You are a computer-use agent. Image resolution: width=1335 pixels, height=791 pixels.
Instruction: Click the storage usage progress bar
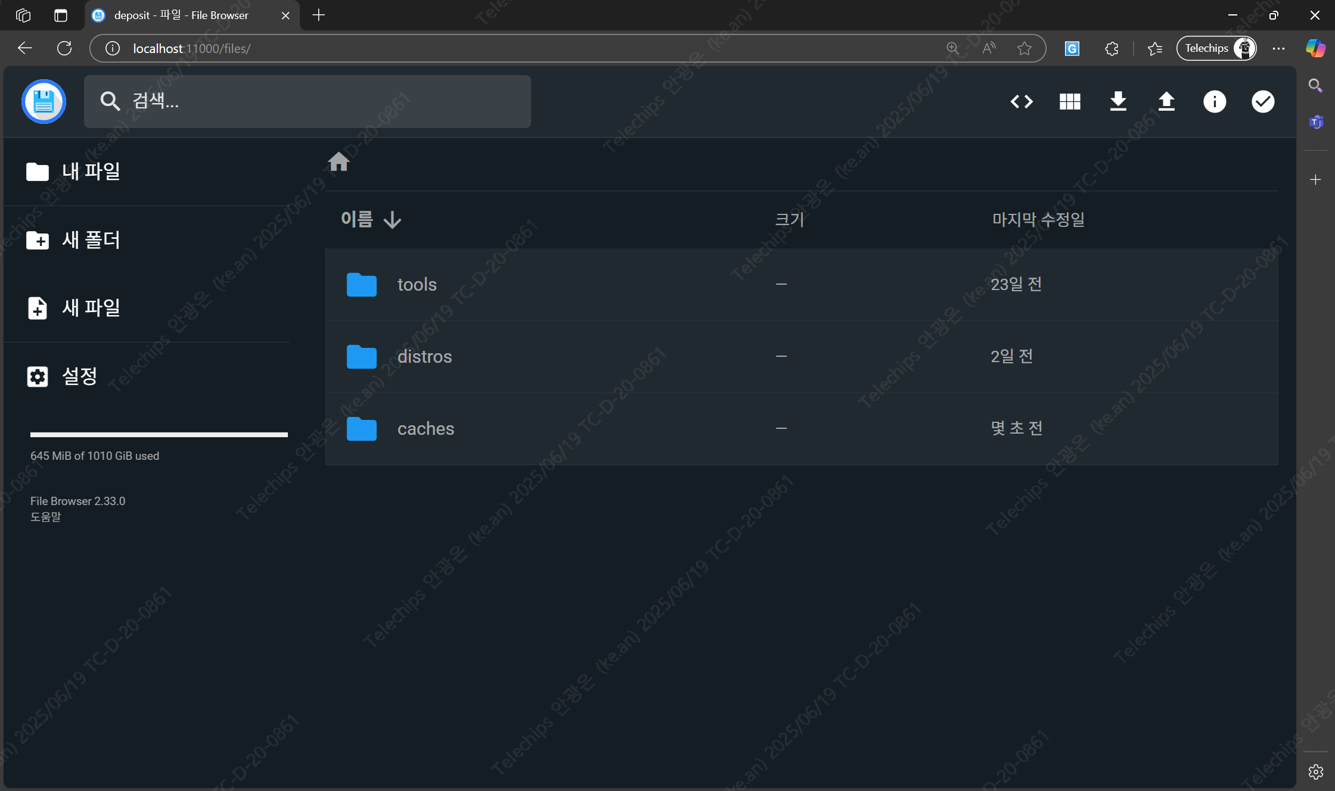(159, 435)
